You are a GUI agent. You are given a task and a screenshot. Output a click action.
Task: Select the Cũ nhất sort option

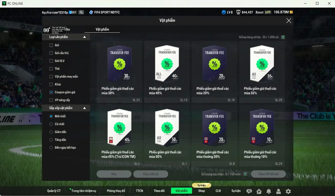point(51,124)
